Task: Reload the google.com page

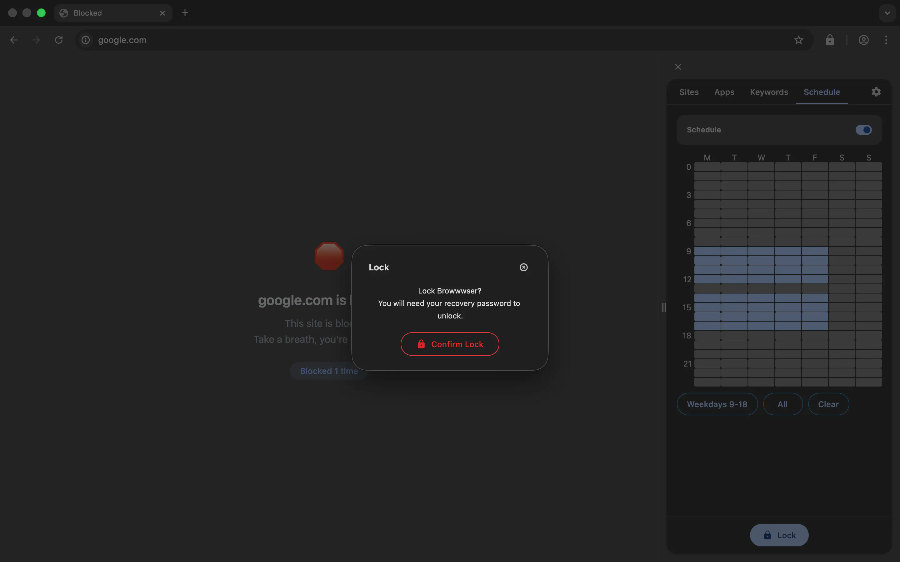Action: (59, 40)
